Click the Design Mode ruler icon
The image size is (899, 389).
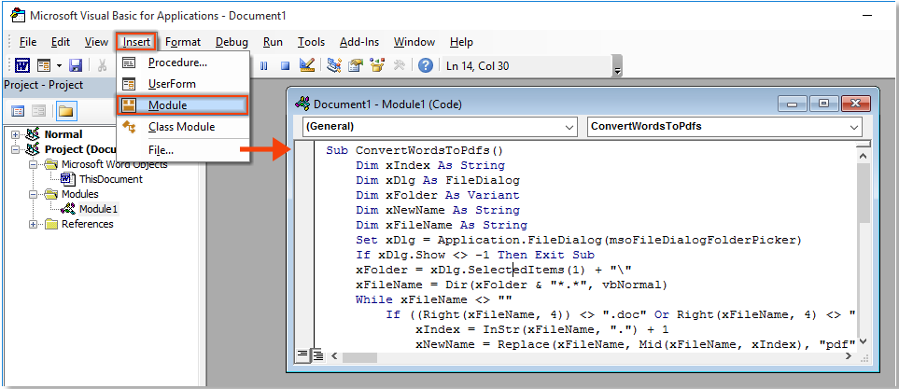[307, 65]
